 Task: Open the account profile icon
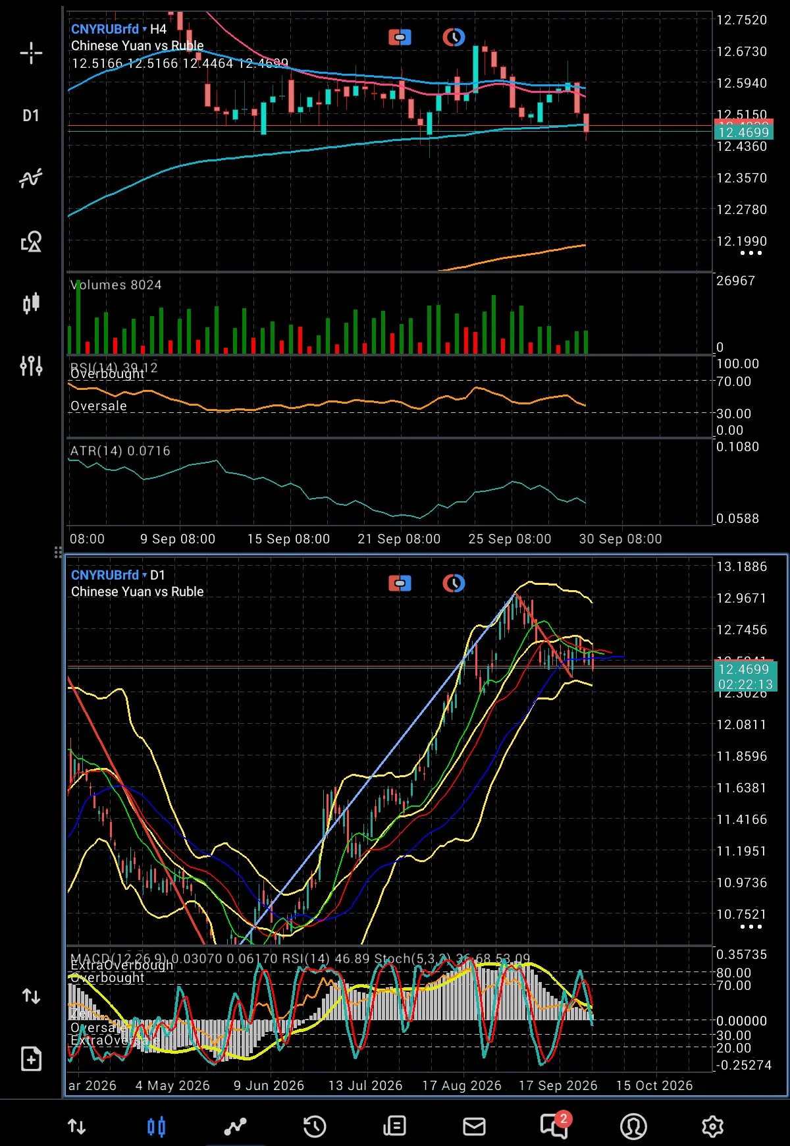(633, 1126)
